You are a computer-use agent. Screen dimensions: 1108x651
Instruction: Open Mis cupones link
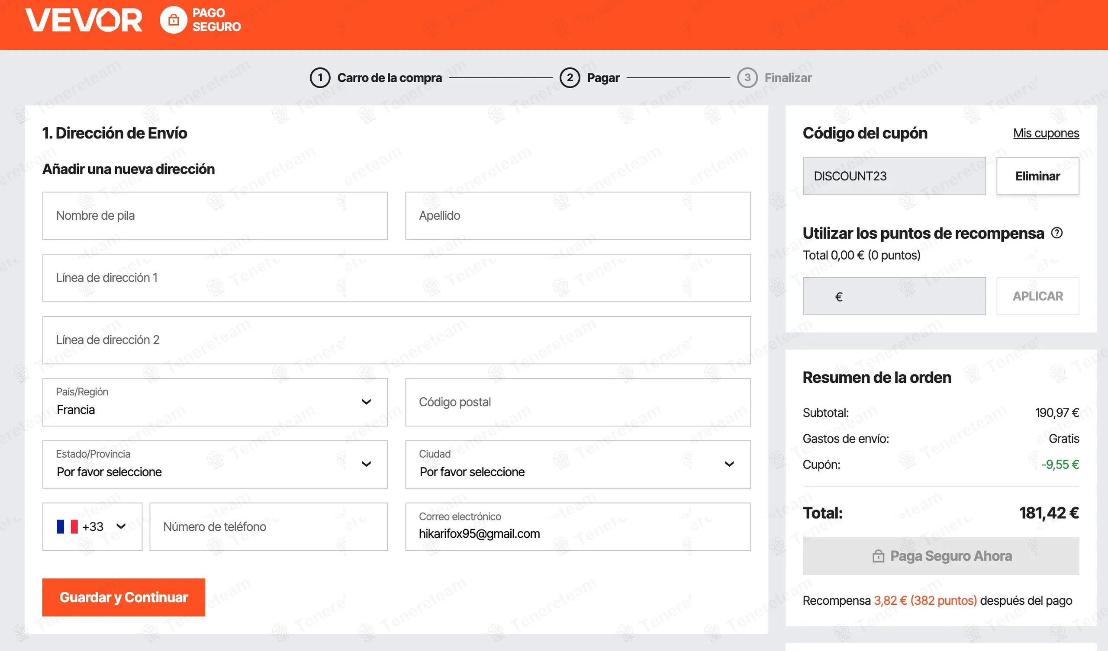[x=1046, y=133]
